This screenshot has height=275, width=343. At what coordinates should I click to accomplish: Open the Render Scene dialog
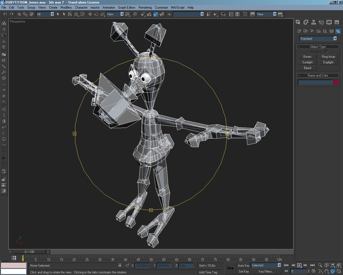pos(252,14)
